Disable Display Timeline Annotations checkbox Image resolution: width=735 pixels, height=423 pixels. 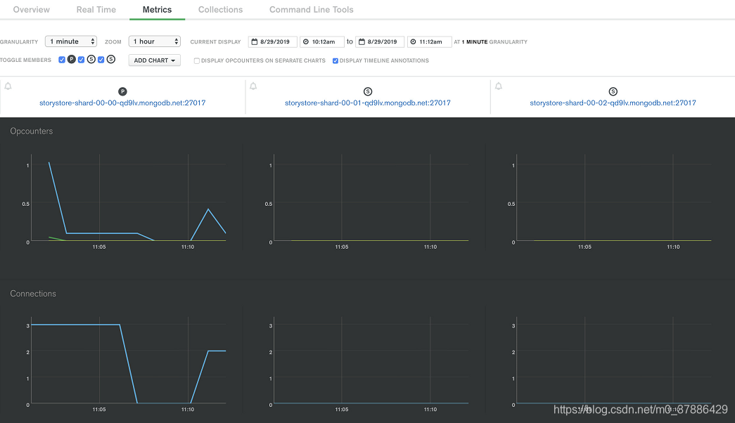[x=335, y=60]
